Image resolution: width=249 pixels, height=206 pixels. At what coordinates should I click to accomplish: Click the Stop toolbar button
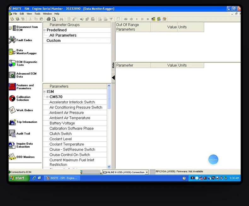[x=148, y=19]
